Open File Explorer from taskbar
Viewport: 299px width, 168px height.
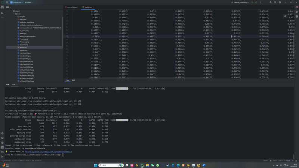point(147,165)
